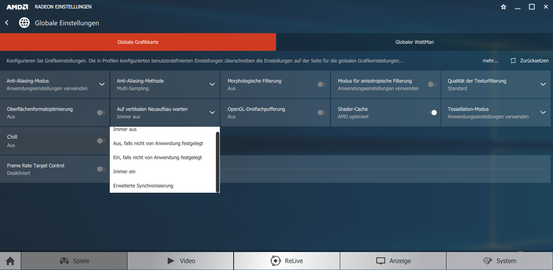Switch to Globale Grafikkarte tab

[x=138, y=42]
